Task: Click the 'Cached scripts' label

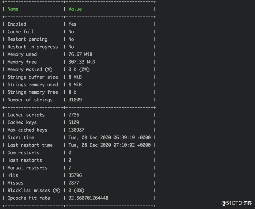Action: (26, 115)
